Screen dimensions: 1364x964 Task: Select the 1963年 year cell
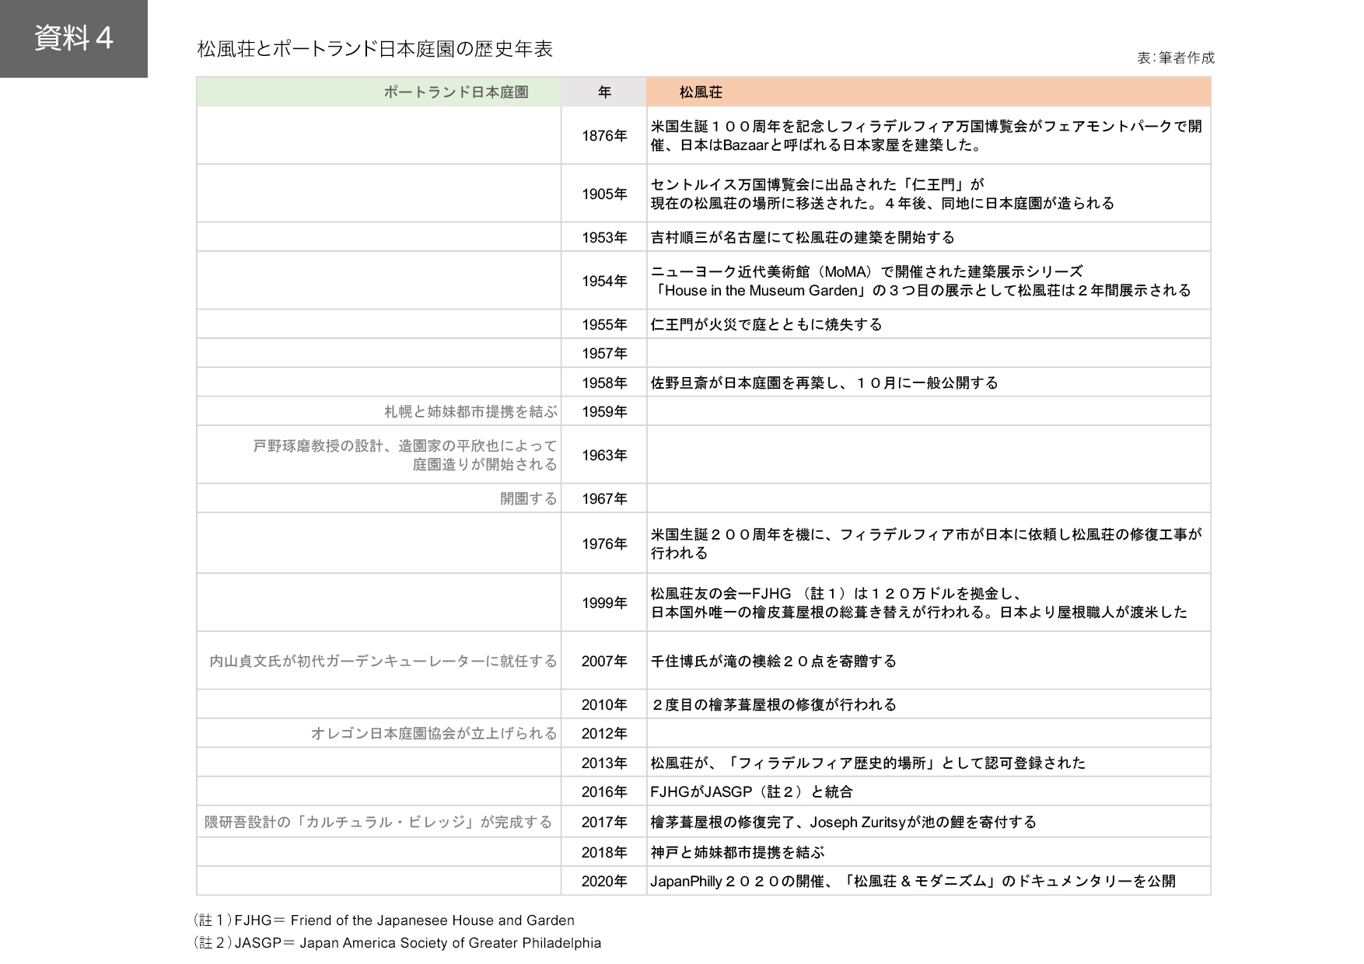(604, 455)
